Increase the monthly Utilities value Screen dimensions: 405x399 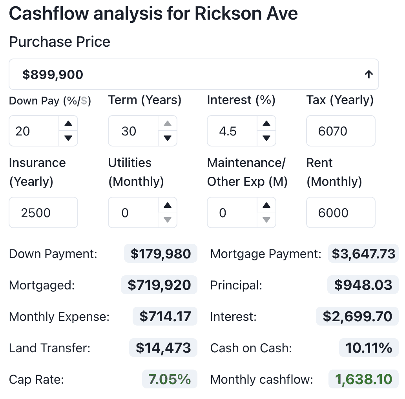coord(168,205)
